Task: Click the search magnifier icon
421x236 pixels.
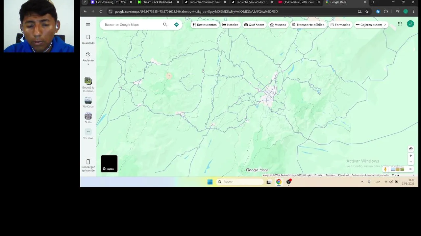Action: click(165, 25)
